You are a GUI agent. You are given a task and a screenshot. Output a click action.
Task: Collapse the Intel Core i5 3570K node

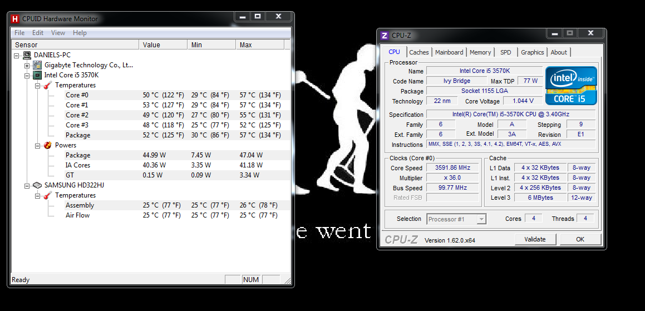(27, 75)
